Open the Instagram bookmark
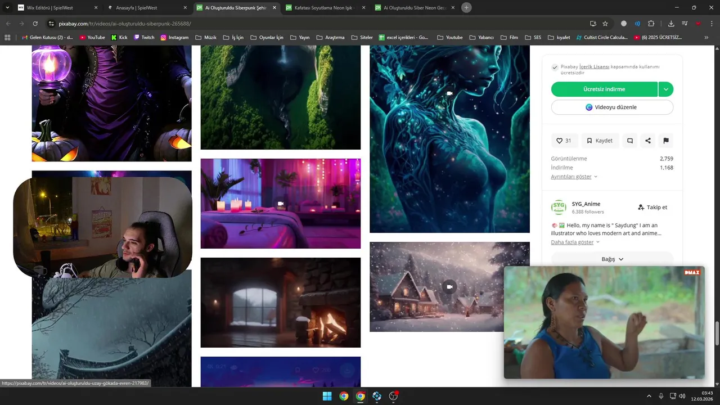This screenshot has width=720, height=405. tap(174, 37)
